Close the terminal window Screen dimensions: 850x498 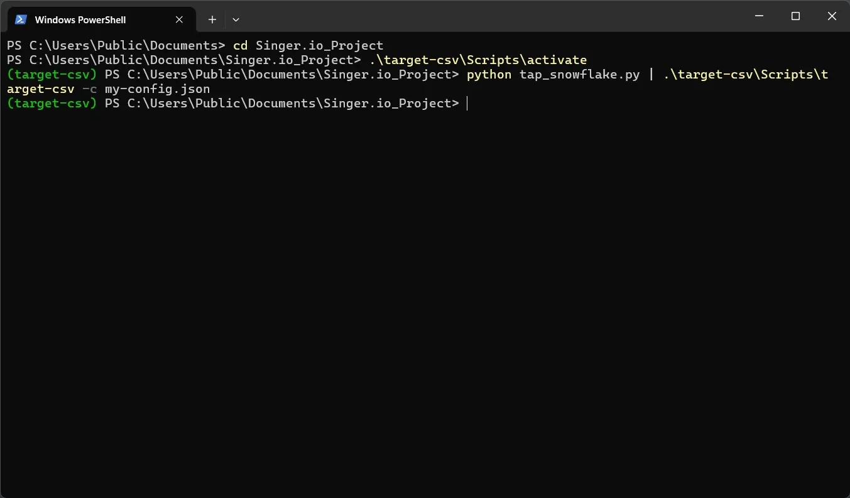(x=832, y=16)
